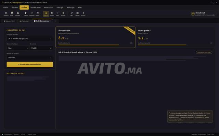
Task: Click the printer toolbar icon
Action: (18, 14)
